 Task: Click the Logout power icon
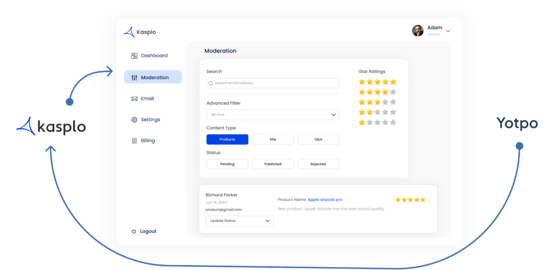click(x=134, y=232)
